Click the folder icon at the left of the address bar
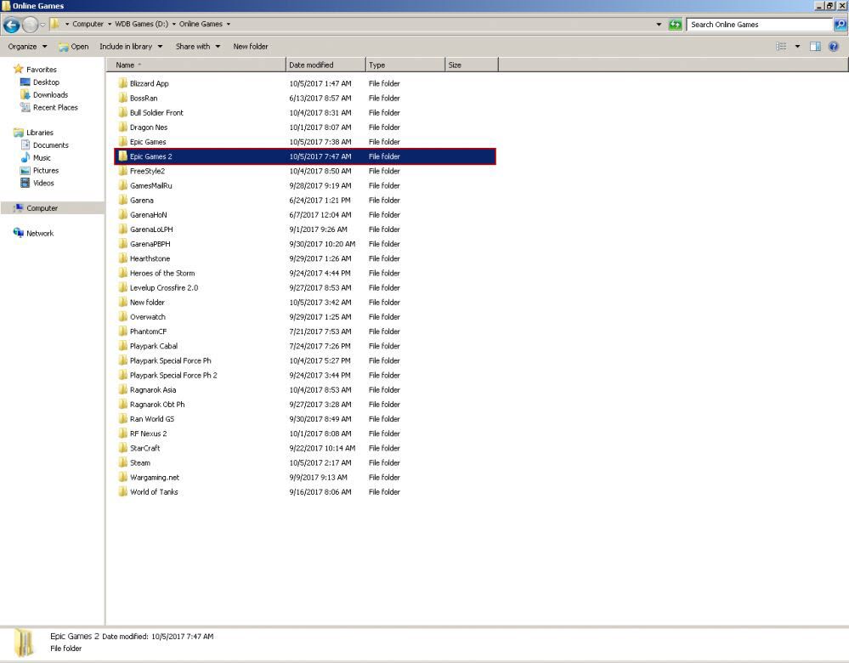Screen dimensions: 849x663 56,24
